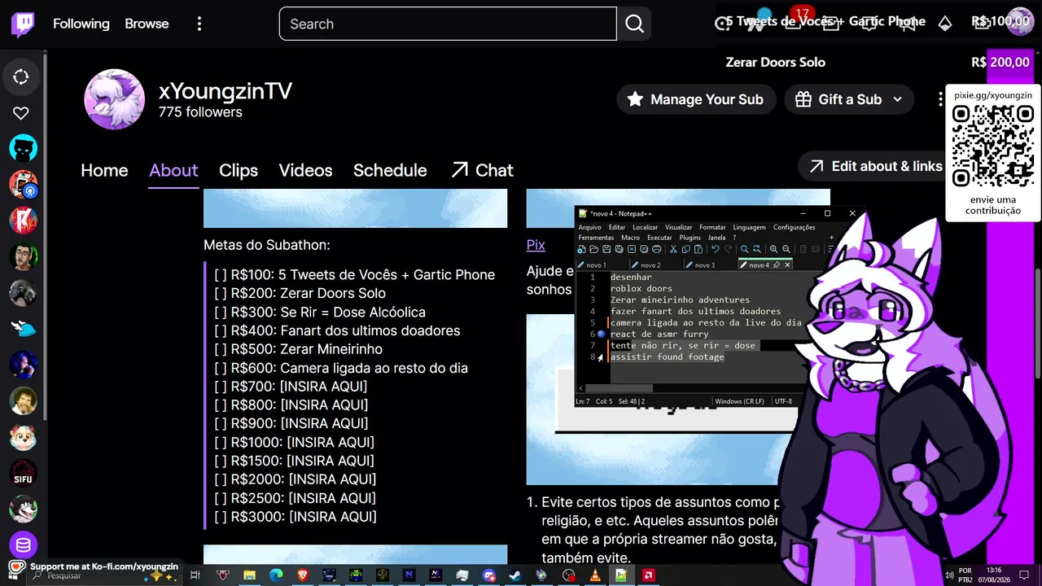Click Save icon in Notepad++ toolbar
This screenshot has width=1042, height=586.
pos(606,249)
